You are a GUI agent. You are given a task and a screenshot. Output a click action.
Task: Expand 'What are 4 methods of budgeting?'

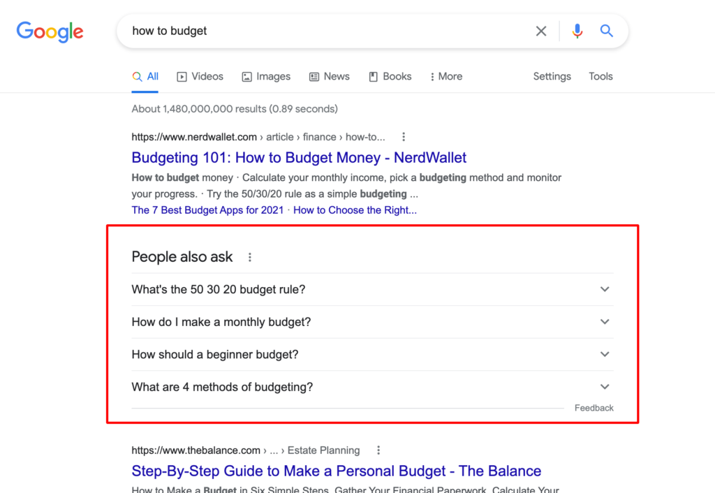coord(373,387)
